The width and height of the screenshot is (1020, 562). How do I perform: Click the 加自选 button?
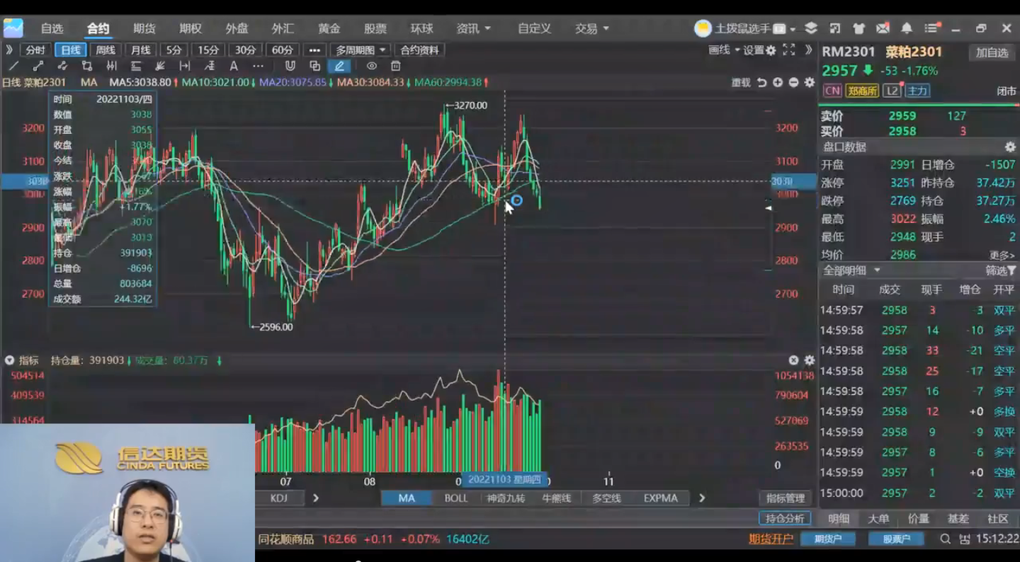[992, 53]
